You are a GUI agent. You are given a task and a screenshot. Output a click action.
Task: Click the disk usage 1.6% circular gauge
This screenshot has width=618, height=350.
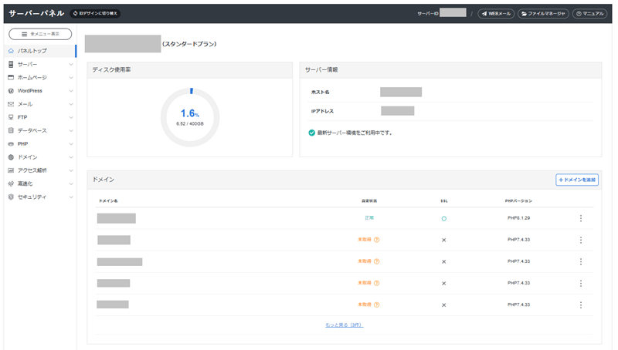[x=190, y=116]
